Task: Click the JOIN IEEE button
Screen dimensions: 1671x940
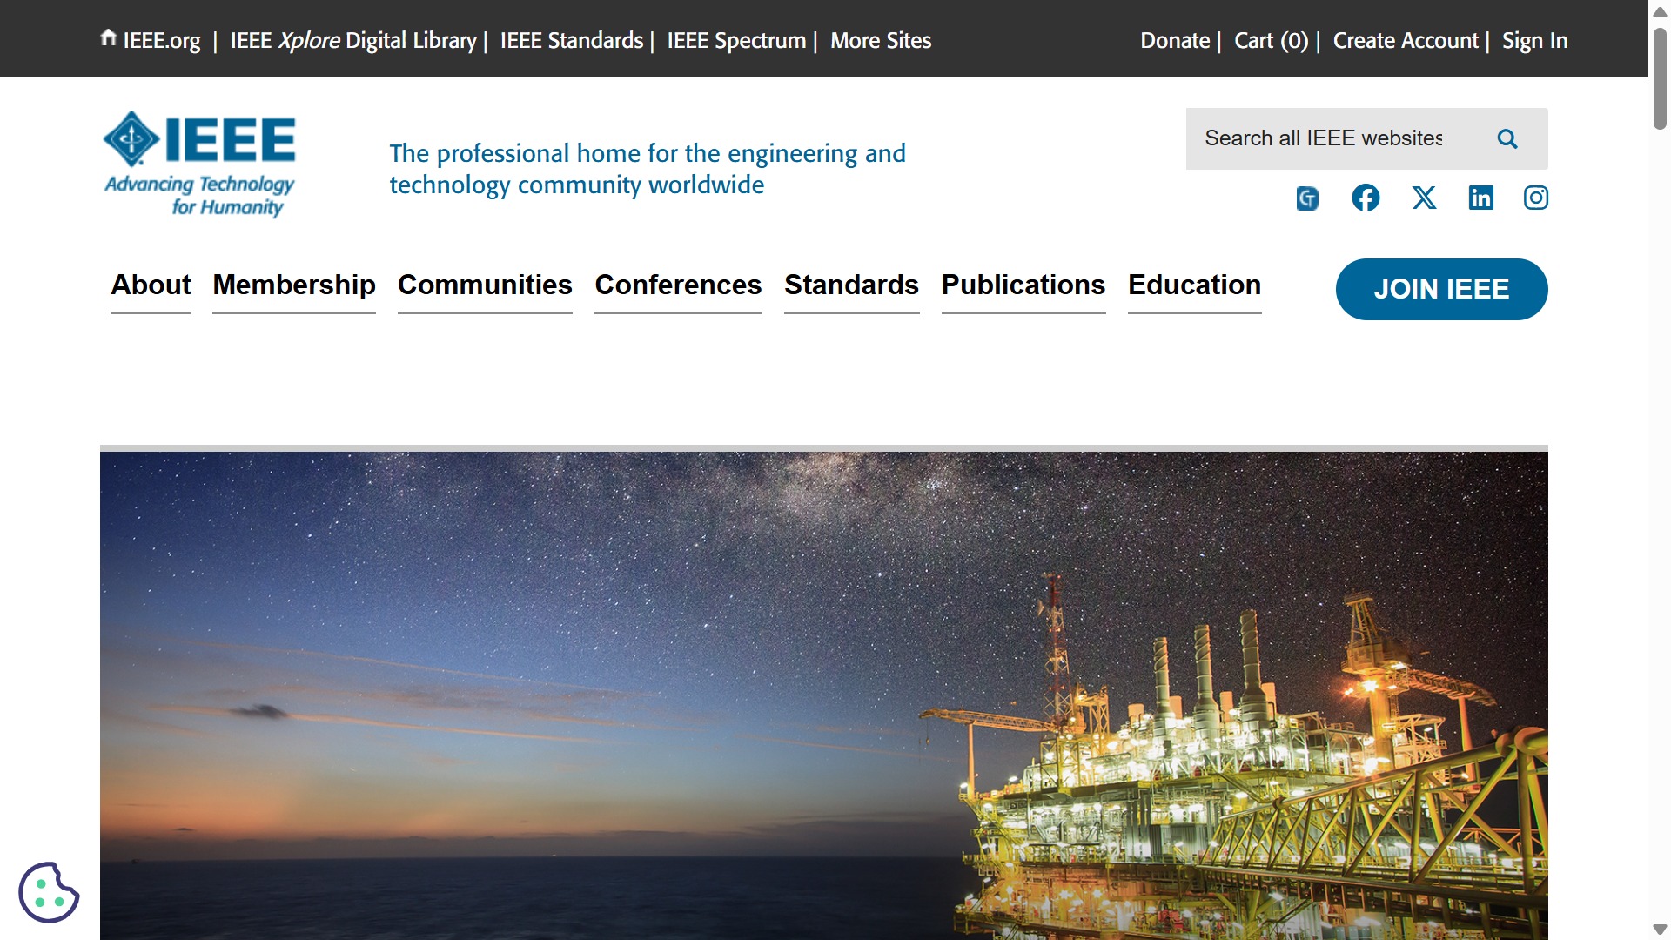Action: click(1441, 289)
